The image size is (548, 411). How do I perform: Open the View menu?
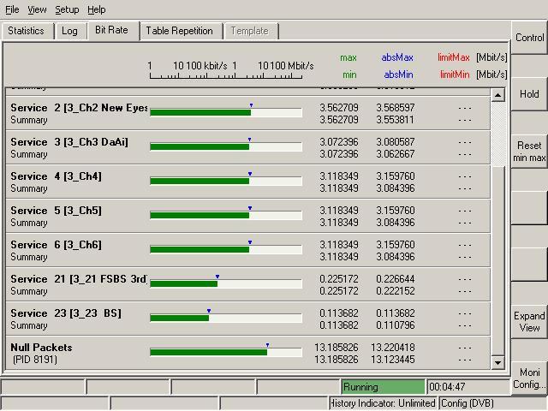(37, 9)
